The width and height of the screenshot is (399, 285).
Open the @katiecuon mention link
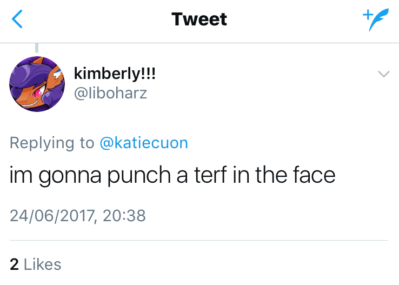144,143
